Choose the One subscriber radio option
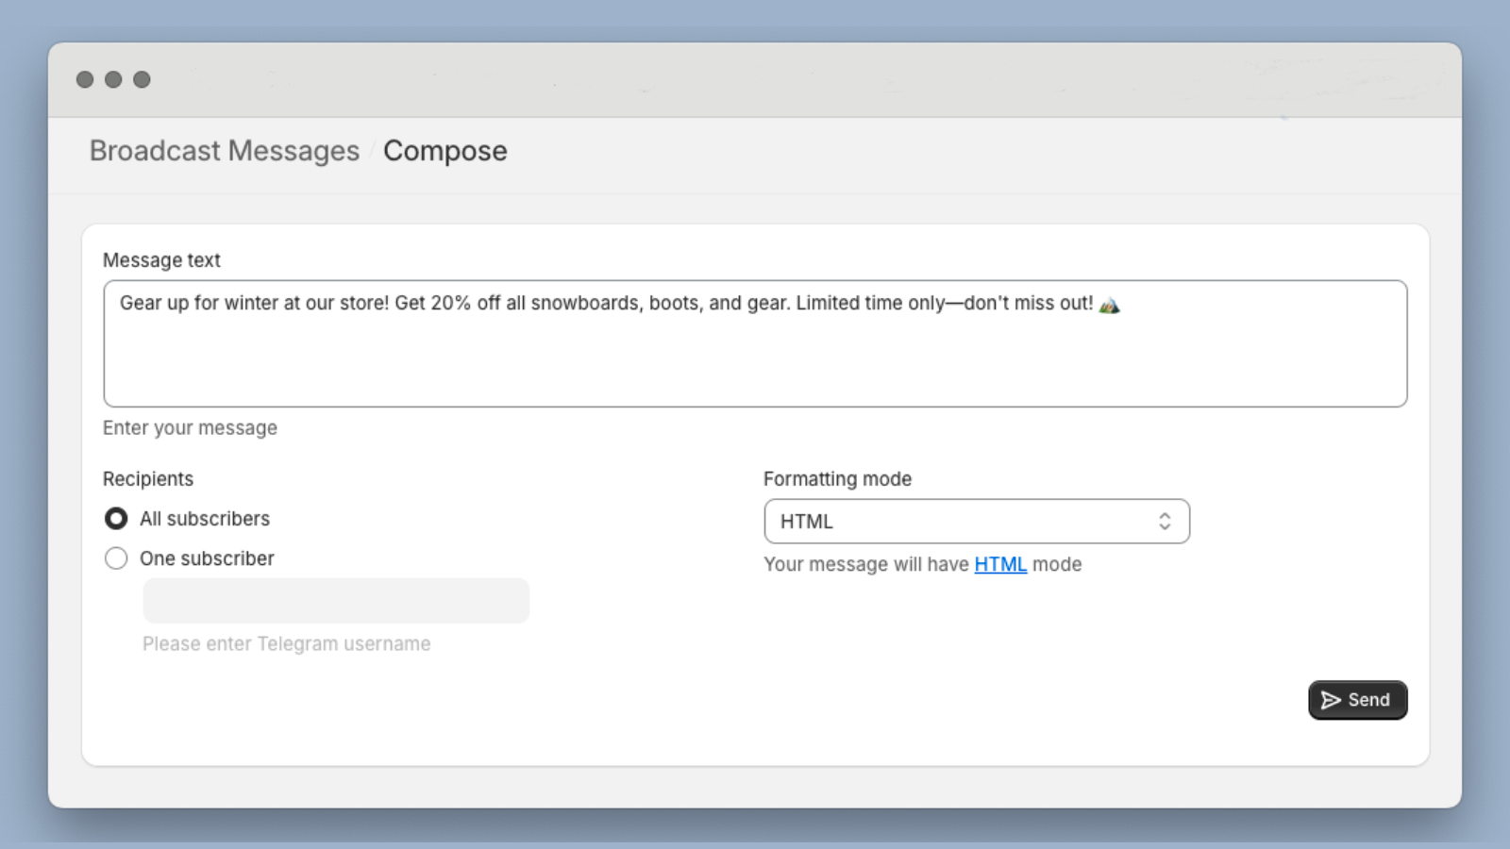The width and height of the screenshot is (1510, 849). pyautogui.click(x=116, y=558)
